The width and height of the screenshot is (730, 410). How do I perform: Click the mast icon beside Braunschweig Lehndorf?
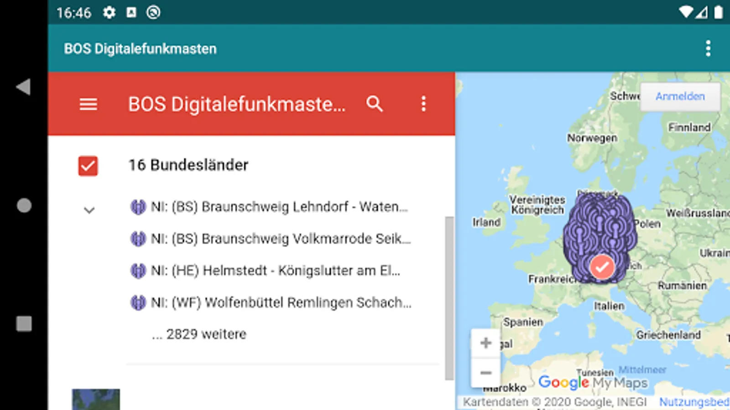[x=138, y=207]
